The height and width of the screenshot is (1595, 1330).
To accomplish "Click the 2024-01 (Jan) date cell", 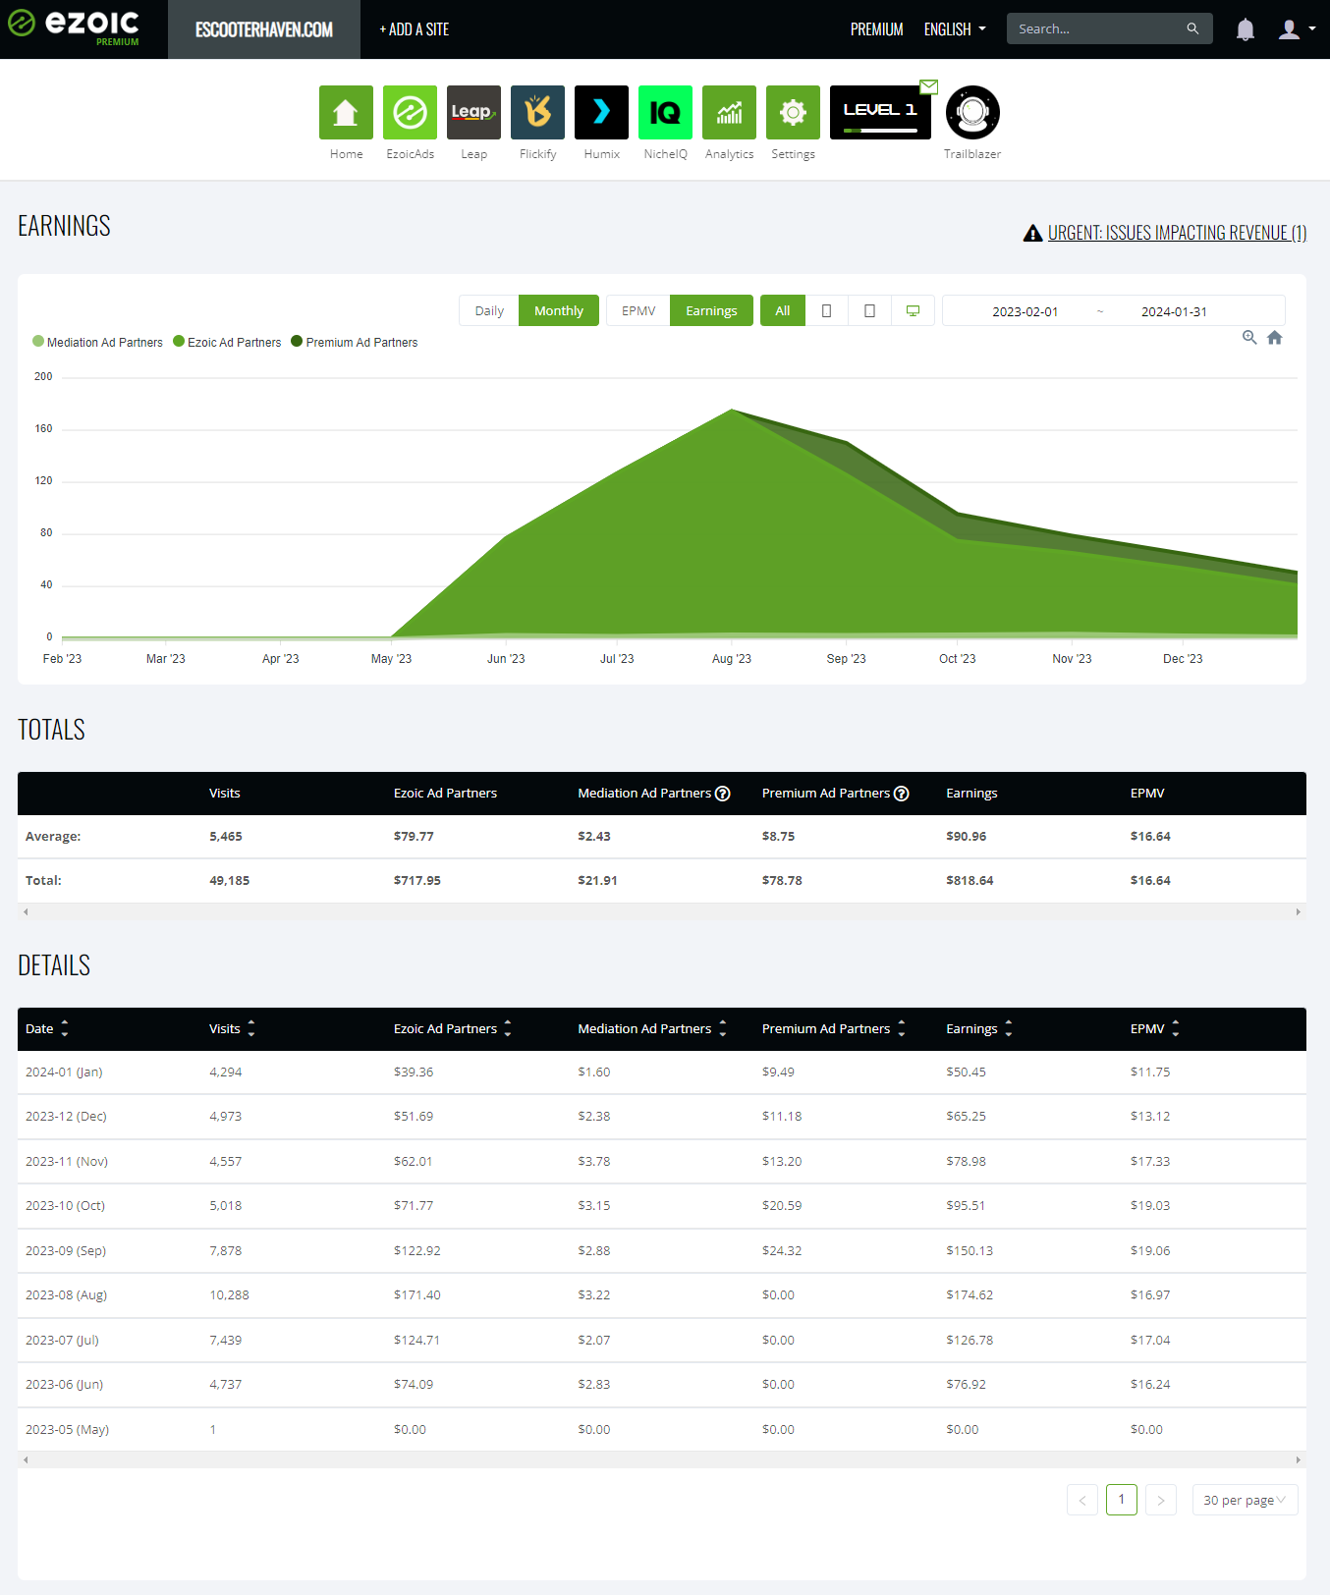I will pos(64,1072).
